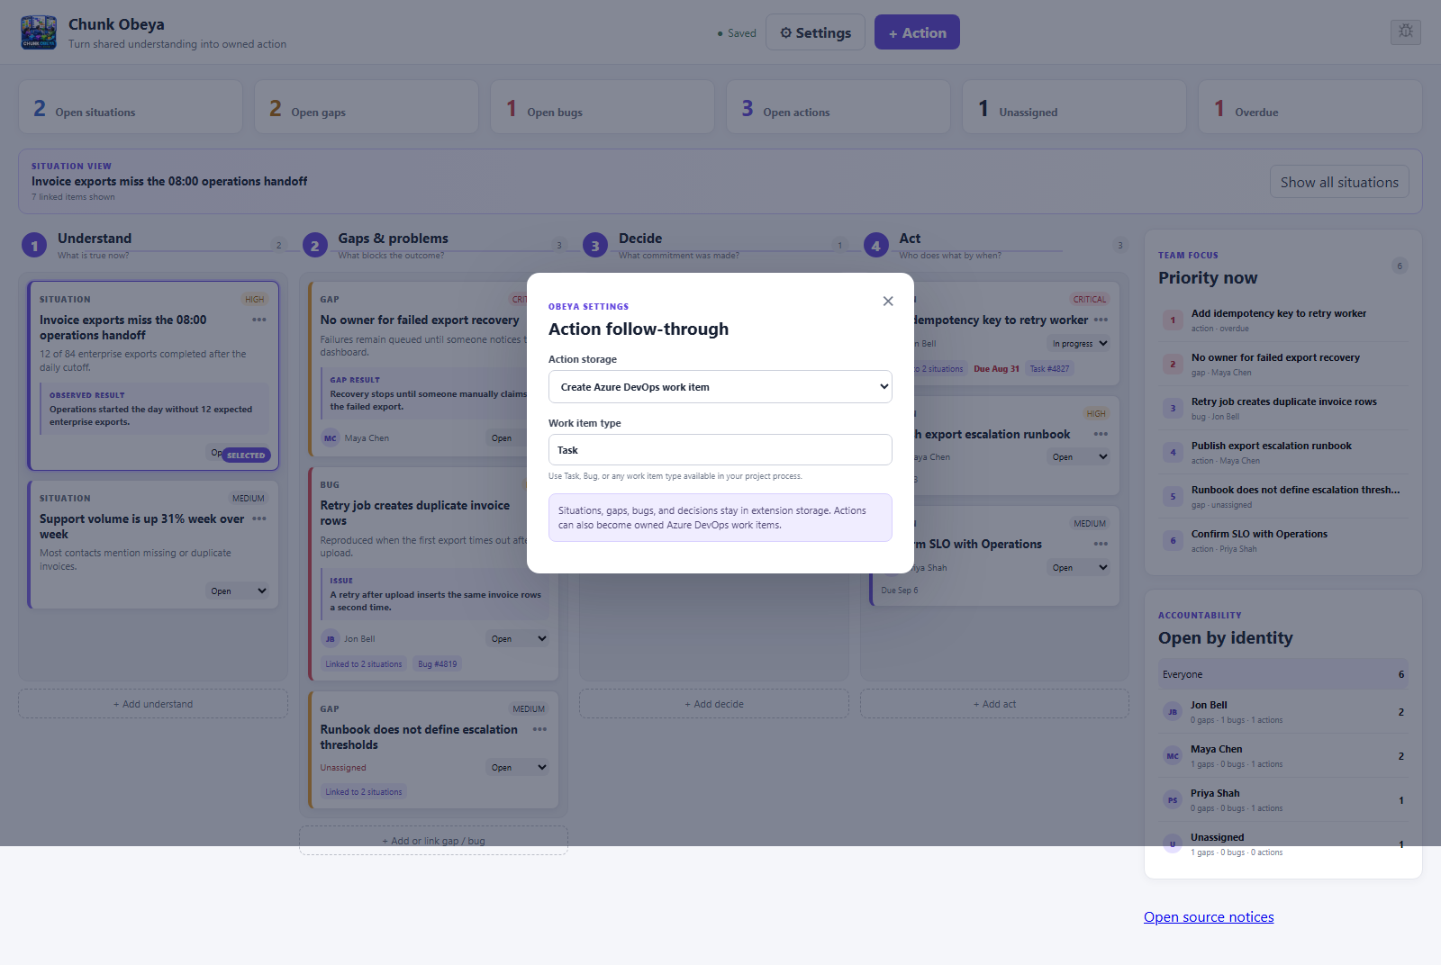
Task: Select the Open gaps summary card
Action: pos(367,107)
